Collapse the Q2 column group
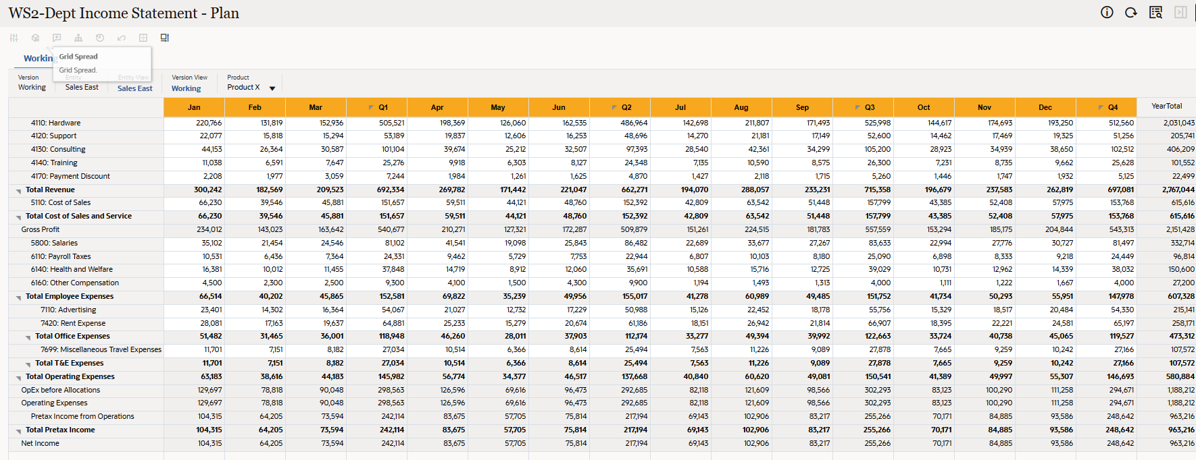 tap(614, 108)
